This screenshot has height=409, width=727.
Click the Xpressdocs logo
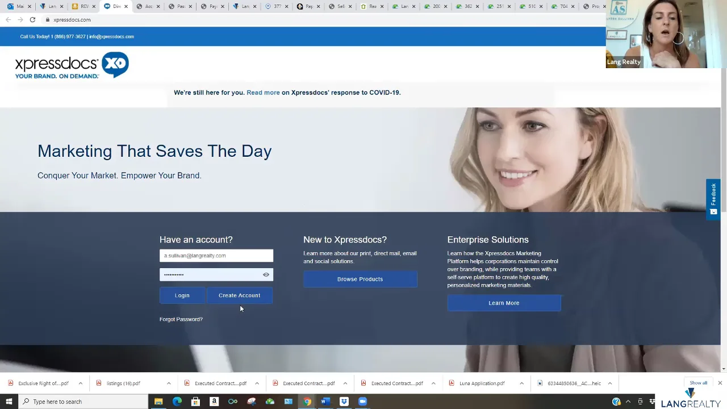[x=72, y=65]
